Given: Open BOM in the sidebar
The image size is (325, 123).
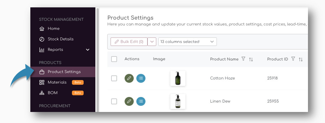Looking at the screenshot, I should (52, 93).
